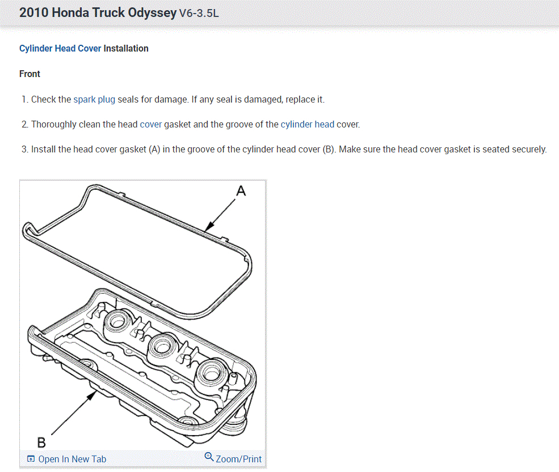Click the 'V6-3.5L' engine text
Viewport: 559px width, 472px height.
[199, 14]
